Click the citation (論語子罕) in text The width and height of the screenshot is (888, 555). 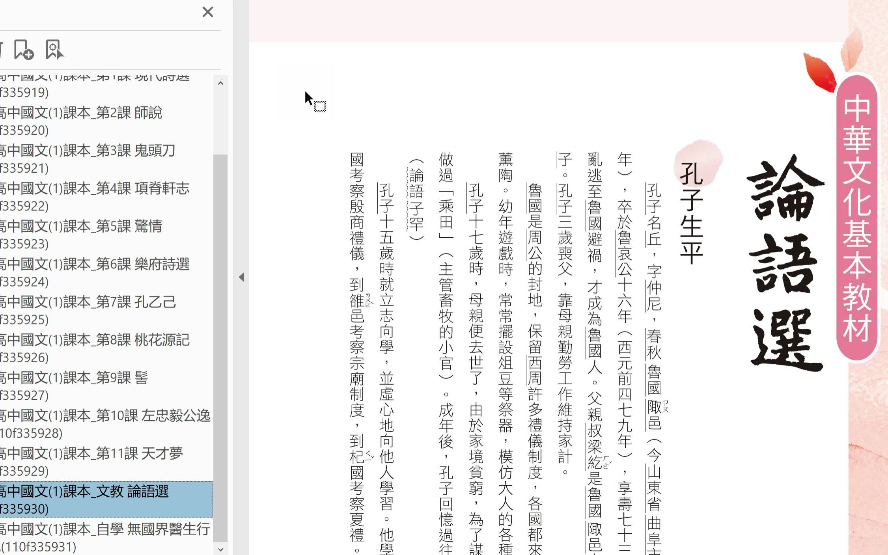coord(416,199)
